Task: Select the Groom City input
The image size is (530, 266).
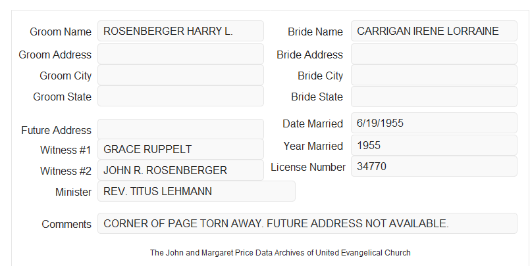Action: 180,75
